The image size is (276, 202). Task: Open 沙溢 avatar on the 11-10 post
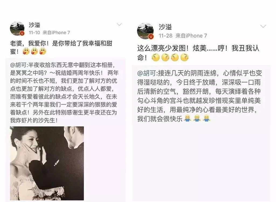point(17,28)
